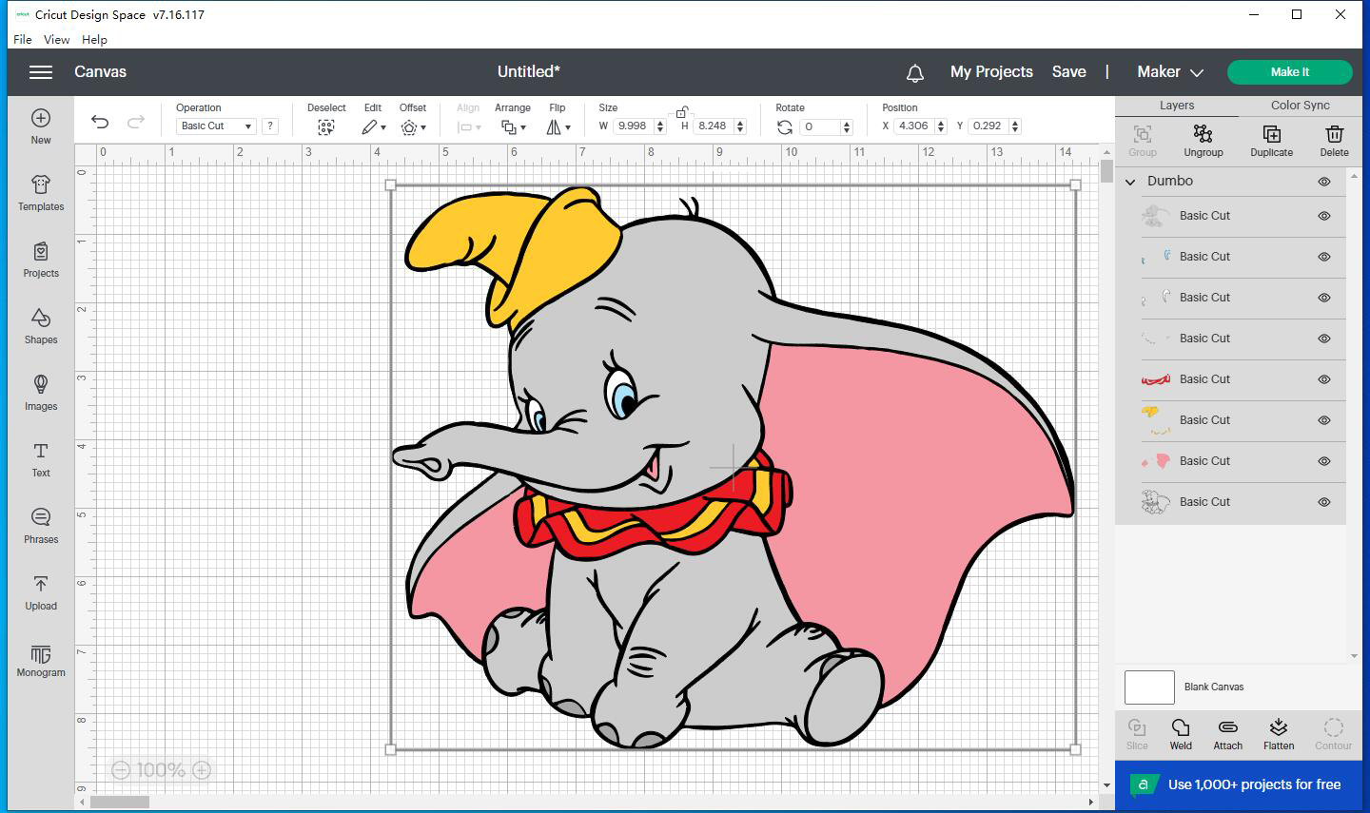Save the project
The width and height of the screenshot is (1370, 813).
click(x=1068, y=72)
